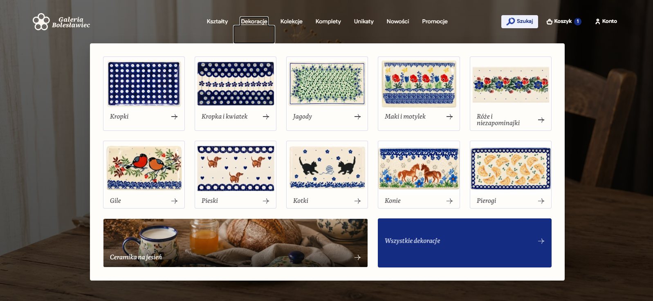This screenshot has height=301, width=653.
Task: Click the arrow icon on Jagody card
Action: [x=357, y=117]
